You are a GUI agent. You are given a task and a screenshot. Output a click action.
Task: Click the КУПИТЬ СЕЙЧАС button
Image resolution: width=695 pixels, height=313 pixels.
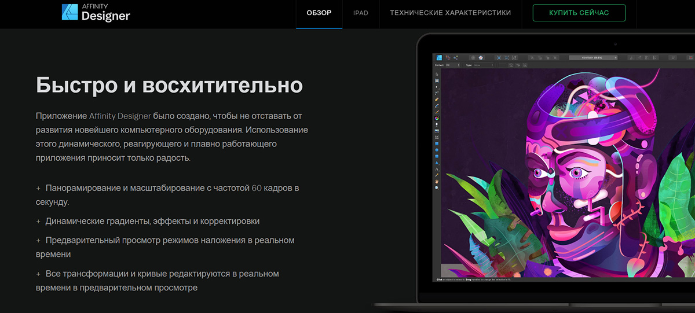coord(579,13)
